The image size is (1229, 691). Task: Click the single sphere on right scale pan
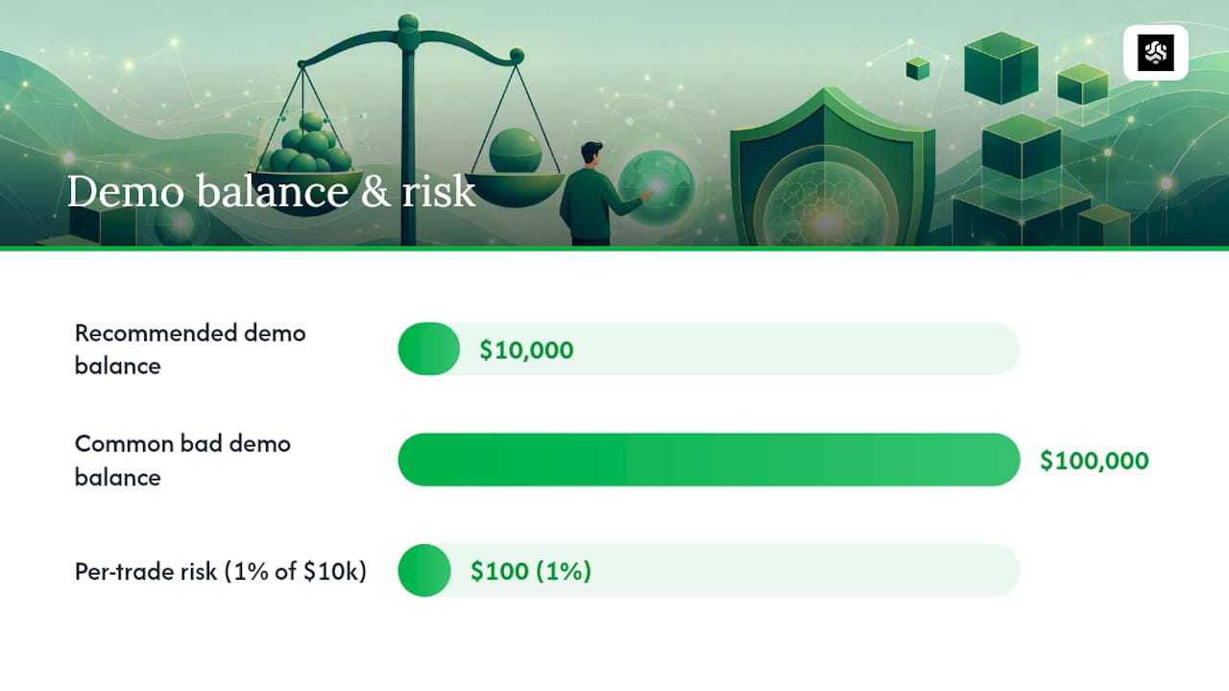(516, 152)
